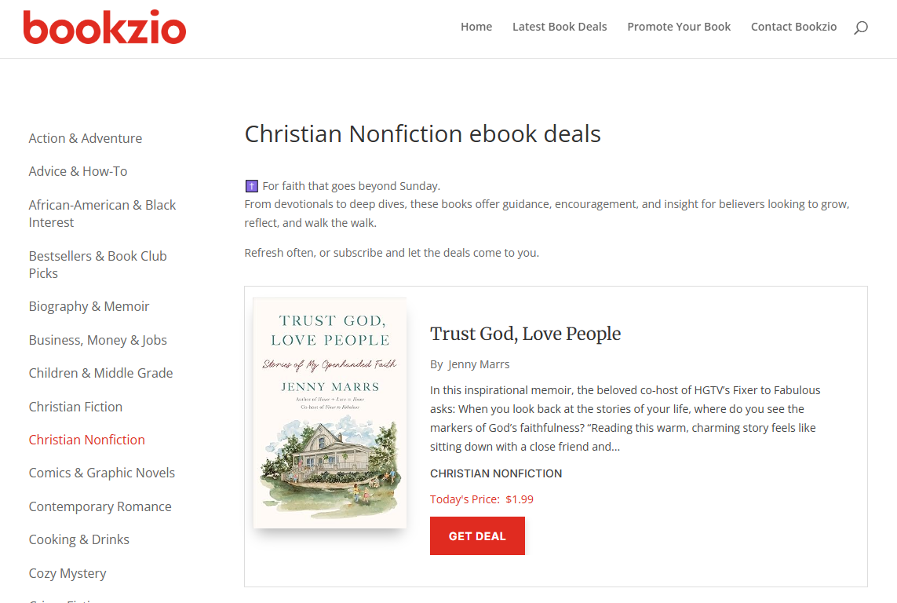Open the Contact Bookzio page
The width and height of the screenshot is (897, 603).
[x=793, y=26]
